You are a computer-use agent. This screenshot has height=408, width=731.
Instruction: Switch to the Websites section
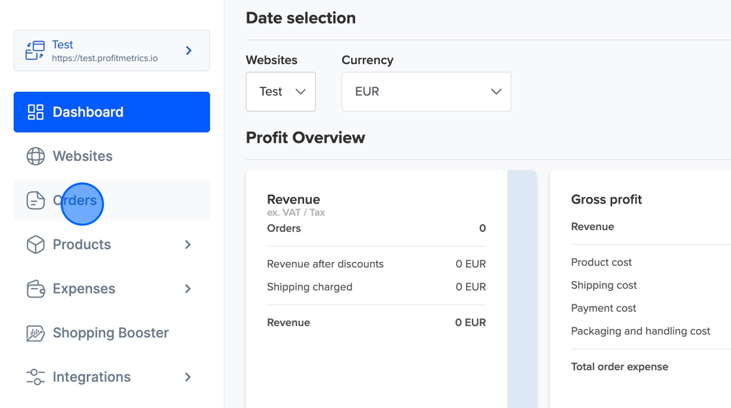pyautogui.click(x=83, y=156)
